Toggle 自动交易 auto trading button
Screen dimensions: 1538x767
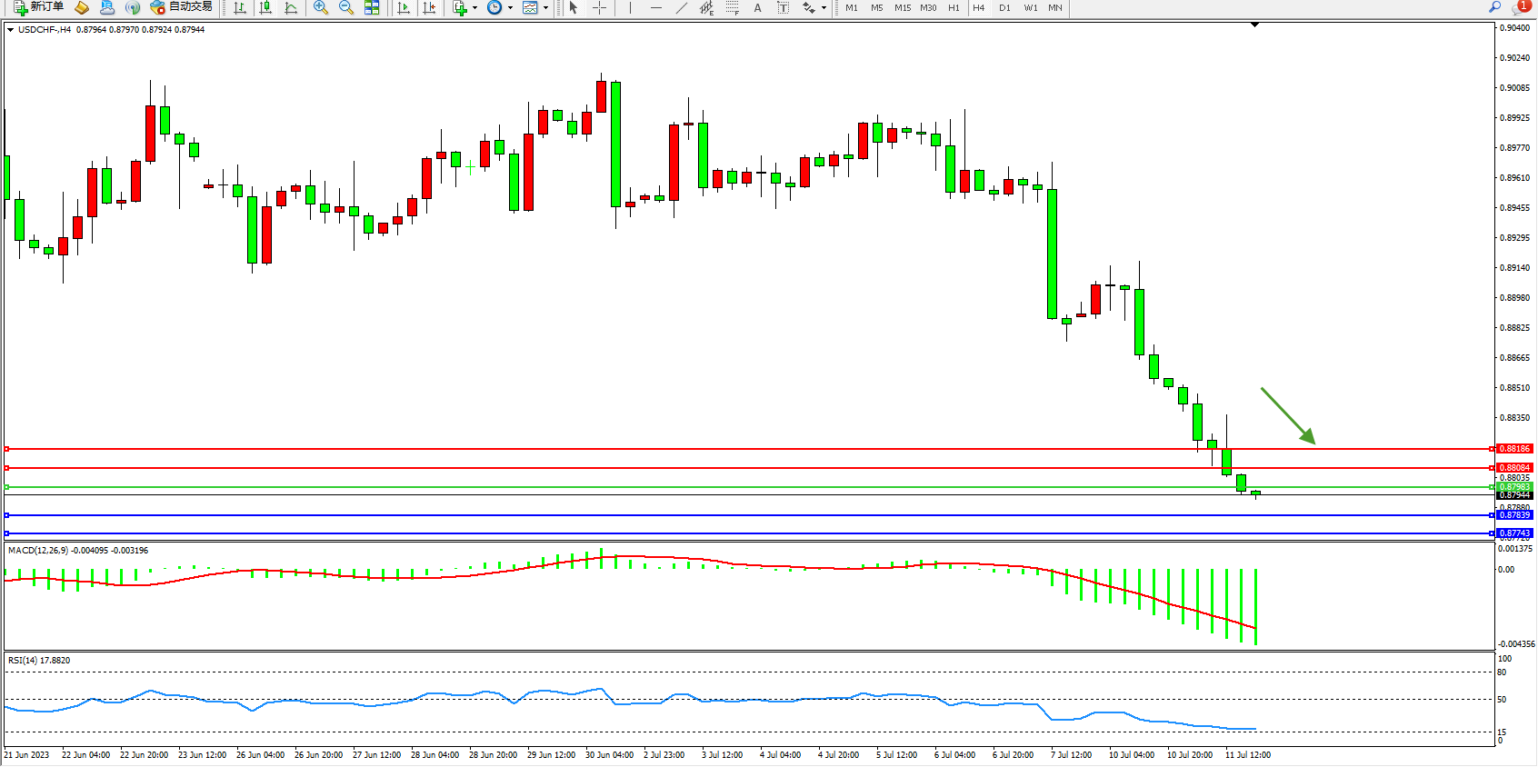click(181, 7)
